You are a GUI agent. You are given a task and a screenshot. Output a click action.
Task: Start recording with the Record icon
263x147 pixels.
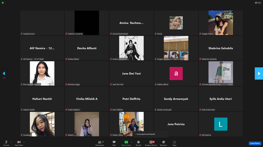[138, 142]
